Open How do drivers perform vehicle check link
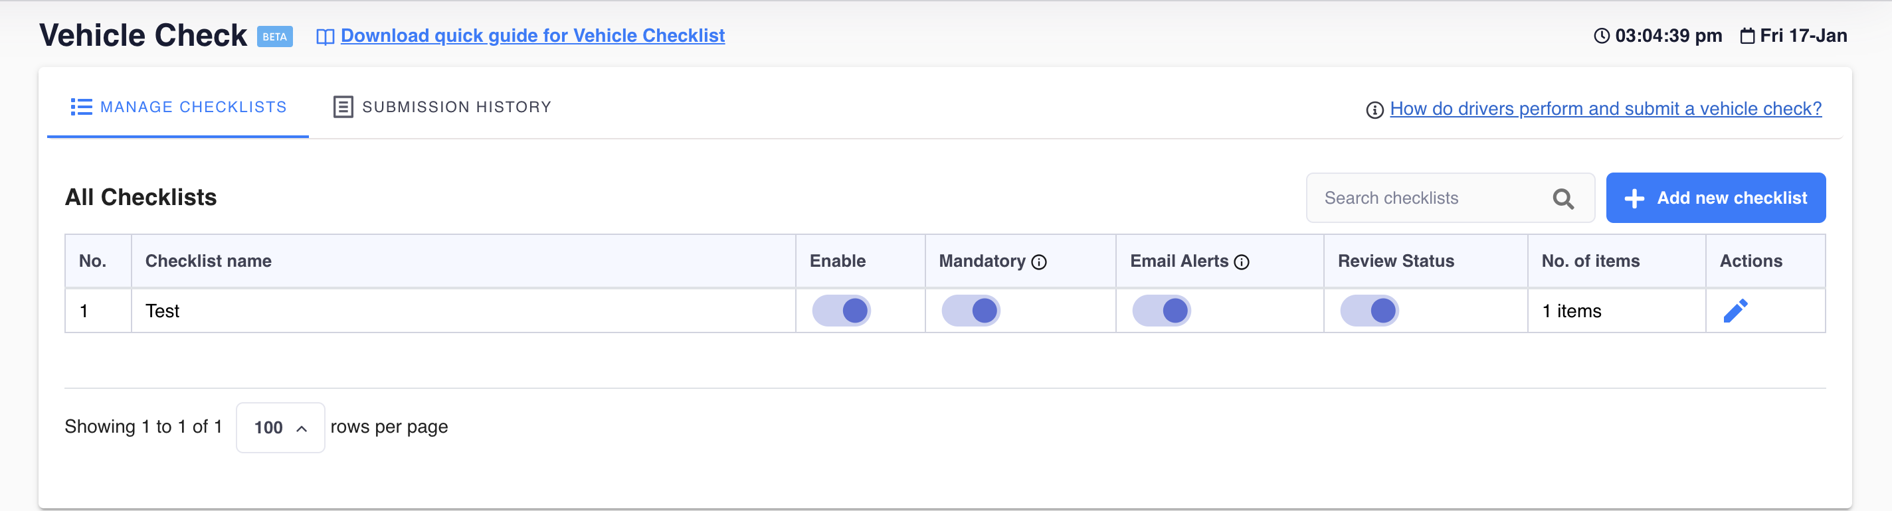Image resolution: width=1892 pixels, height=511 pixels. (x=1605, y=109)
